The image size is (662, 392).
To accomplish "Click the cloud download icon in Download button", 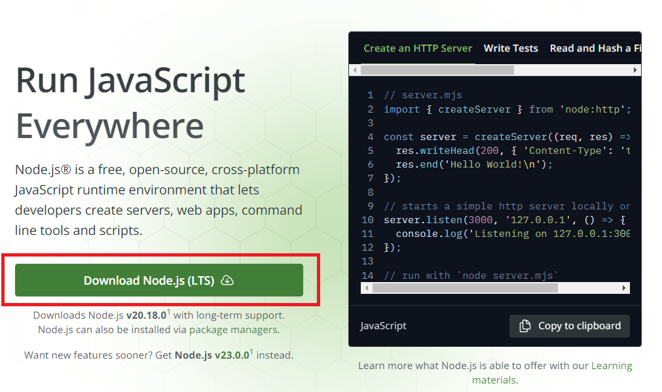I will (x=227, y=280).
